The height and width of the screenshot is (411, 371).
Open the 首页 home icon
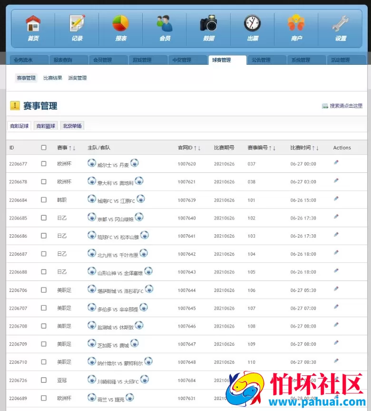pos(33,24)
